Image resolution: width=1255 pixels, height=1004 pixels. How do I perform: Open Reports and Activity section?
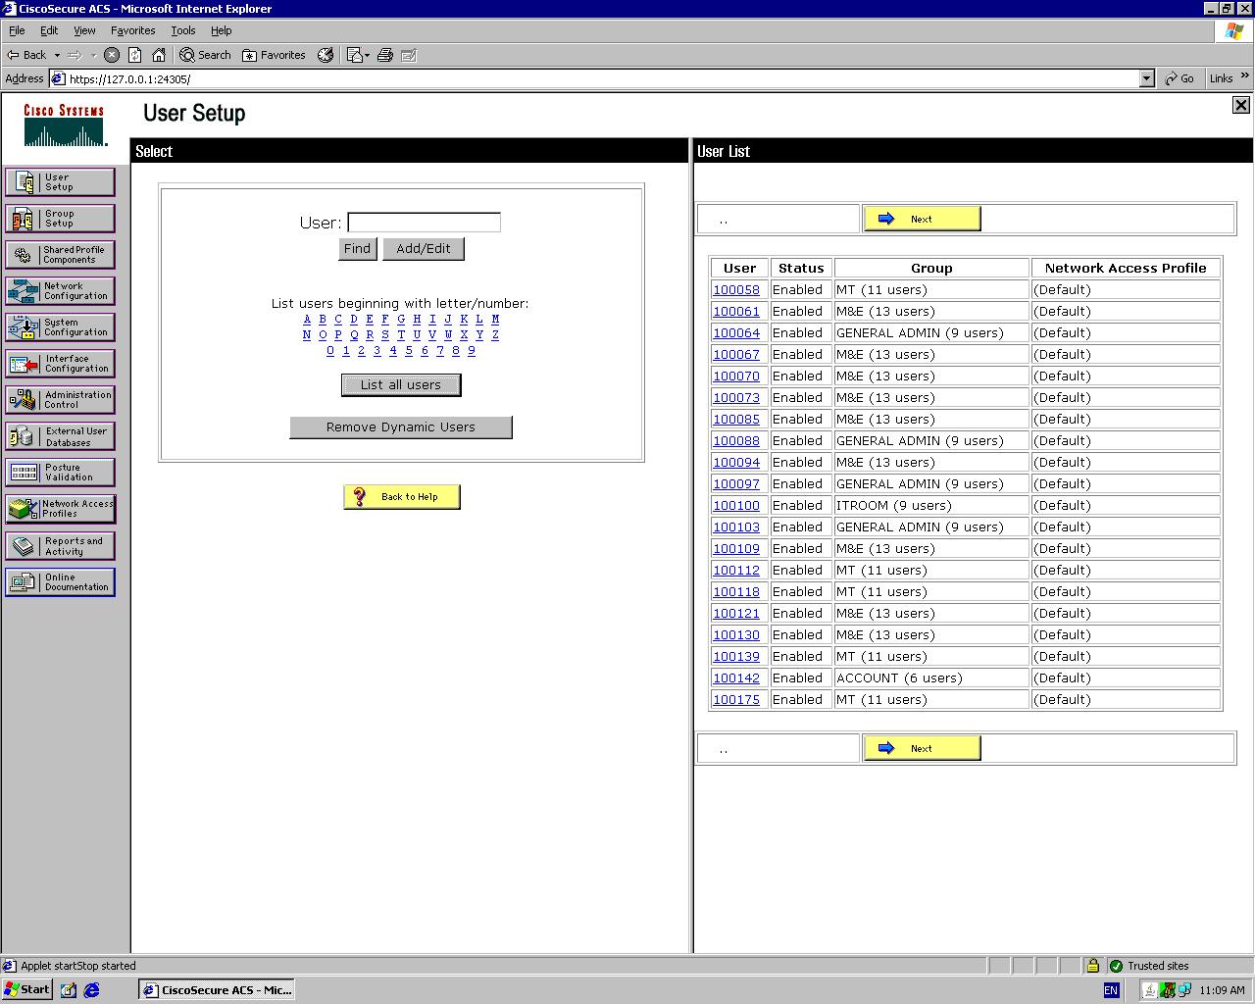coord(59,546)
